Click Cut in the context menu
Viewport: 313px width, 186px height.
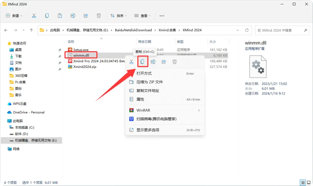click(x=131, y=62)
